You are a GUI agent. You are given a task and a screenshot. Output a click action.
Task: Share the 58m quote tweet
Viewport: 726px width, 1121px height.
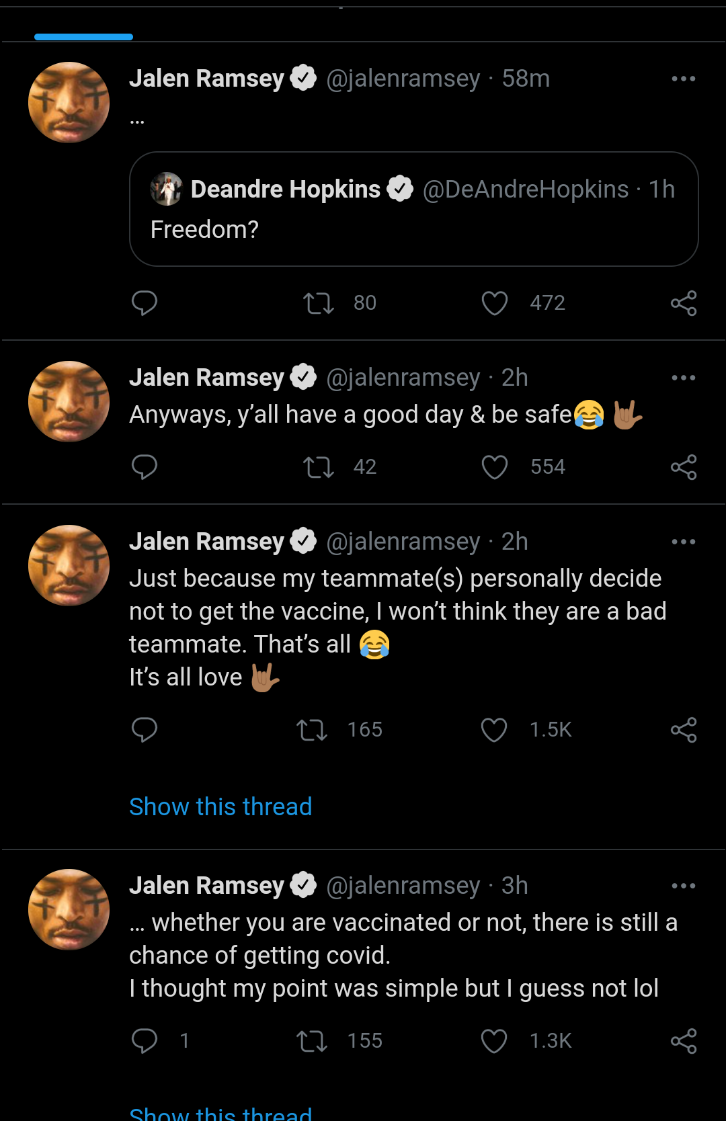click(684, 303)
